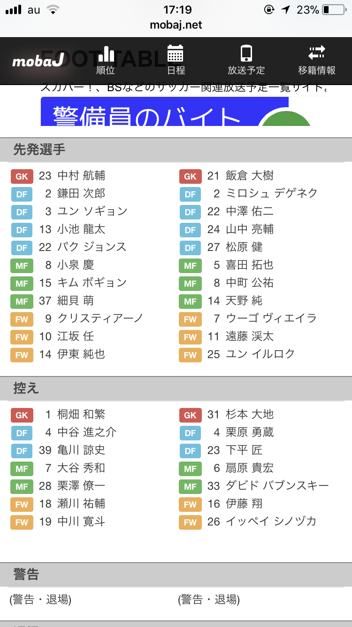Select goalkeeper 飯倉 大樹
Screen dimensions: 352x627
coord(250,176)
